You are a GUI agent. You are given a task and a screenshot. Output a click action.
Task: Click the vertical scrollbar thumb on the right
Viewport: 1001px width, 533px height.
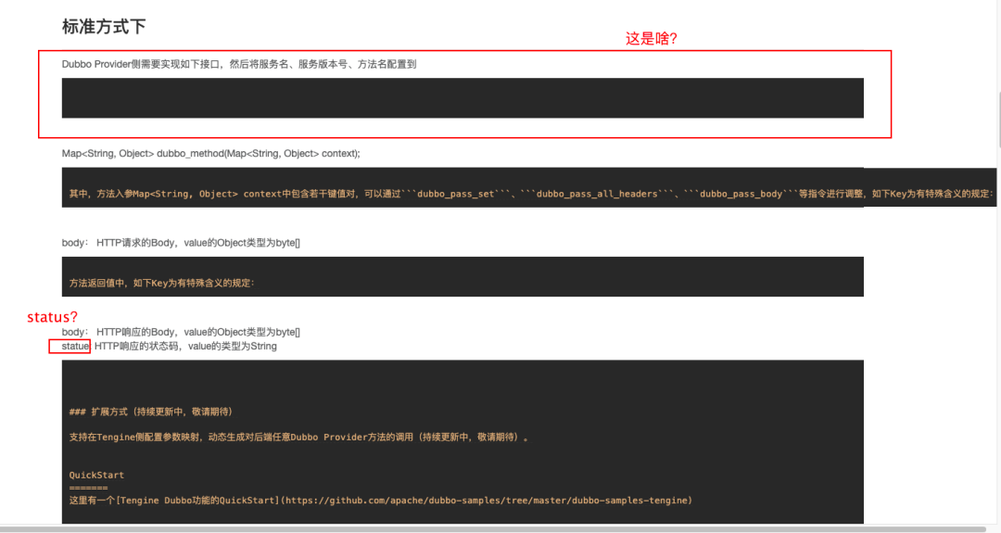(998, 120)
